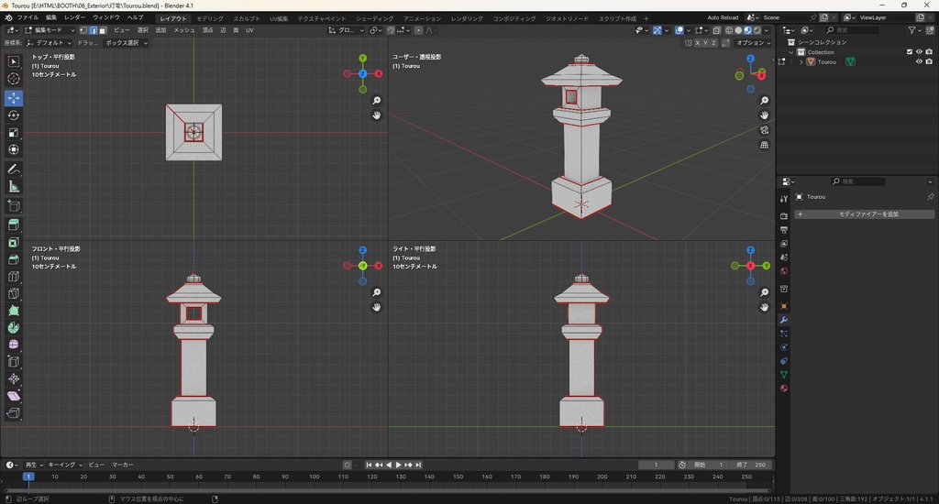Viewport: 939px width, 504px height.
Task: Toggle camera view icon in perspective viewport
Action: tap(765, 130)
